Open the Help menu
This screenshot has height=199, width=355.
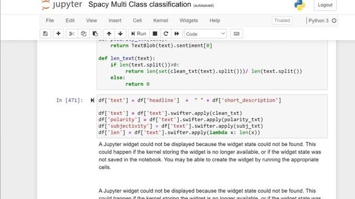coord(215,20)
